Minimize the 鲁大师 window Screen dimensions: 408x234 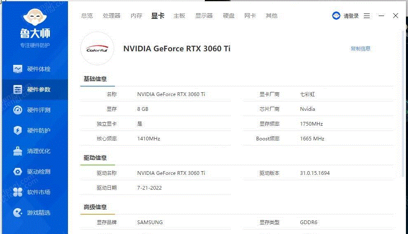(382, 16)
